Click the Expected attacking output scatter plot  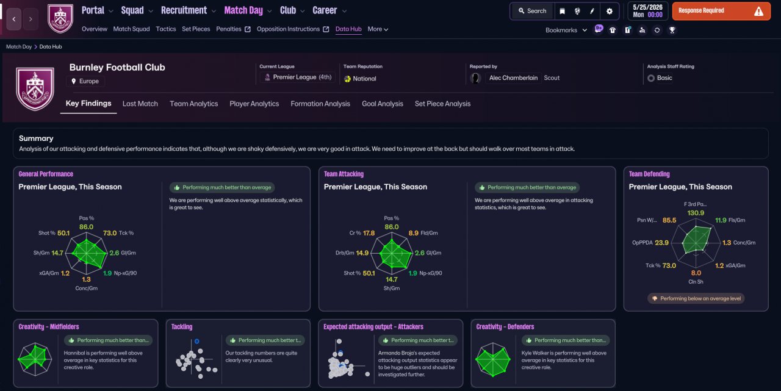347,360
